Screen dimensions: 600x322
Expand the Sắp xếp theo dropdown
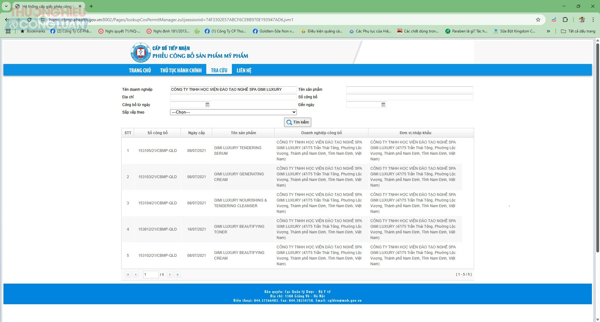pos(233,112)
